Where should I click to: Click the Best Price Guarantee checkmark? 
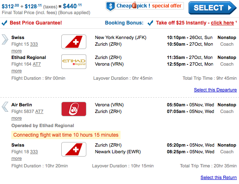[5, 23]
